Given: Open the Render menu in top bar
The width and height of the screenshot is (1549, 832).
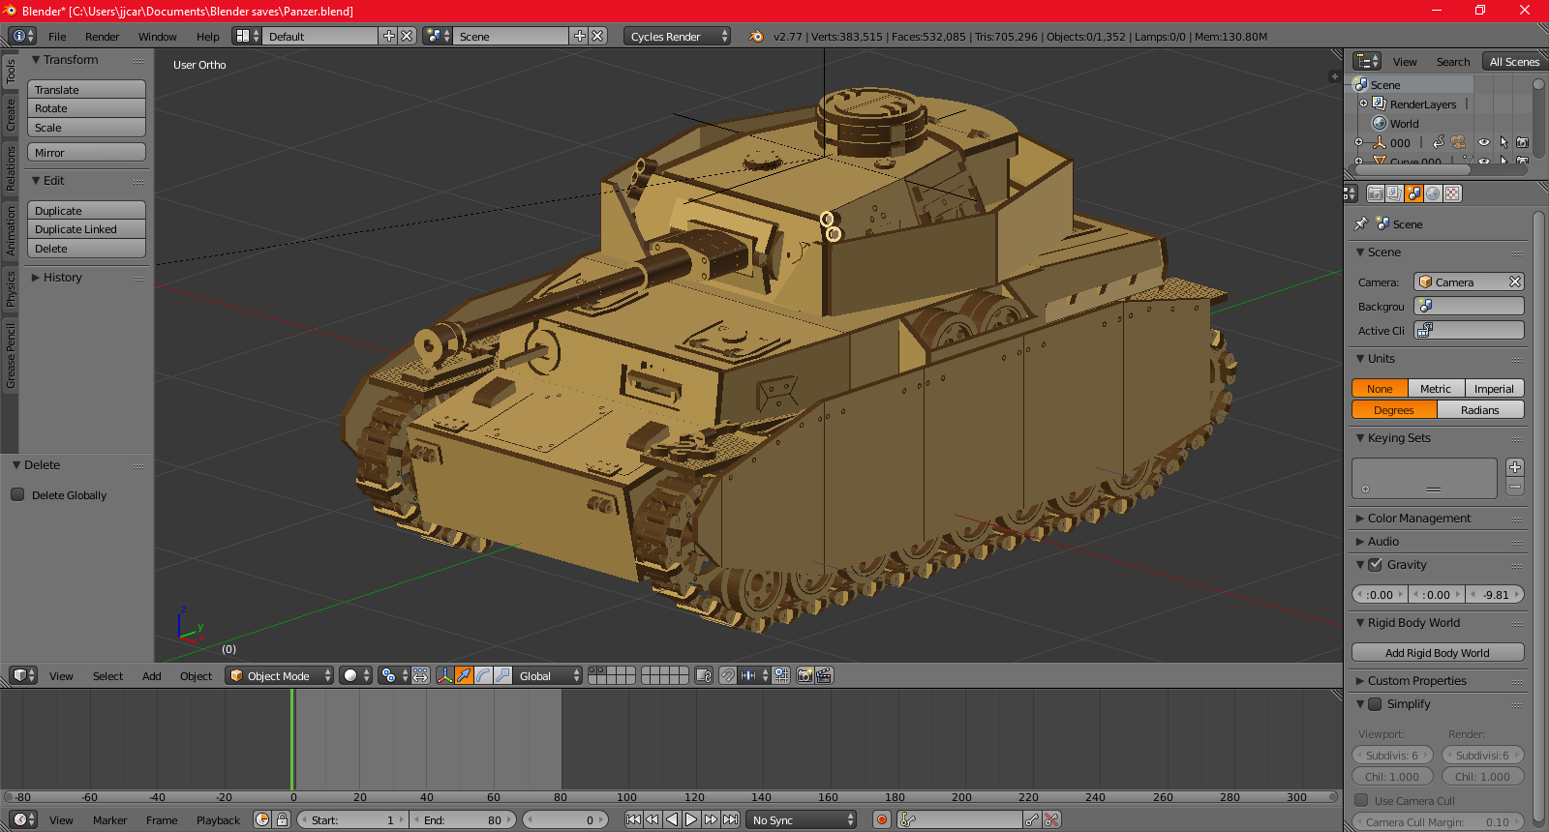Looking at the screenshot, I should (x=102, y=36).
